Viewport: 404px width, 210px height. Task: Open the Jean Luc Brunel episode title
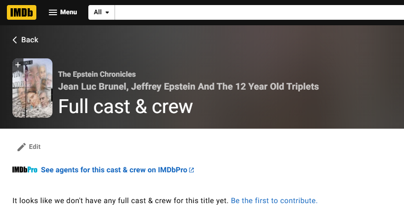[x=189, y=86]
